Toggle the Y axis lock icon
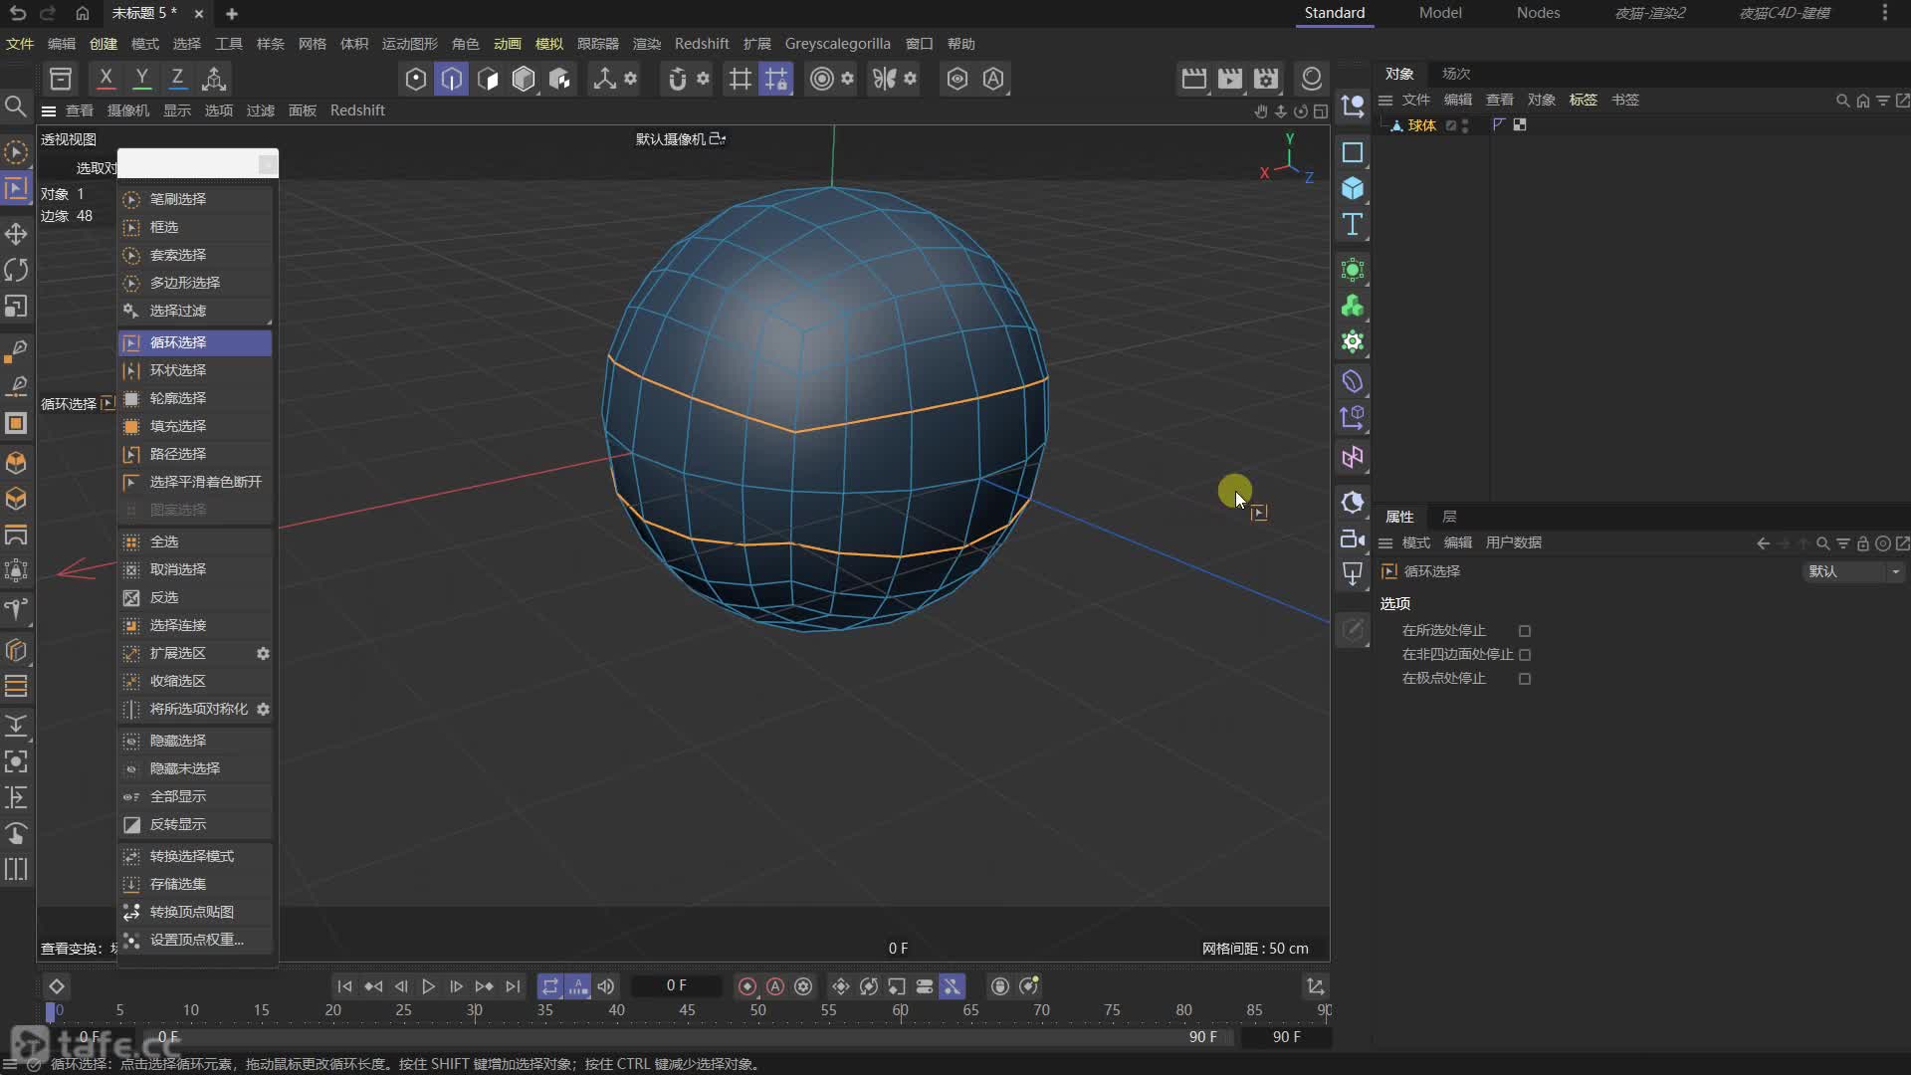This screenshot has width=1911, height=1075. pyautogui.click(x=141, y=78)
